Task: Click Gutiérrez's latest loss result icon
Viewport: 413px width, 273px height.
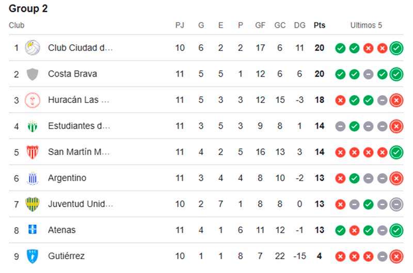Action: coord(396,256)
